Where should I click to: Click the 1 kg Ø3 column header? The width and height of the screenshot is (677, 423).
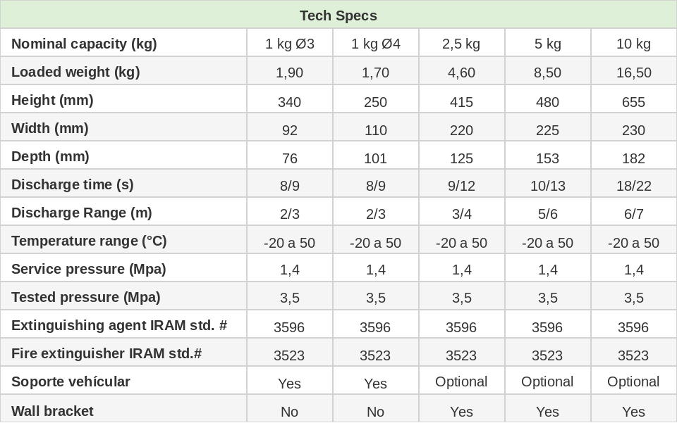click(290, 44)
